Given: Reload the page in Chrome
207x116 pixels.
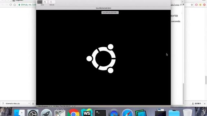Looking at the screenshot, I should [11, 5].
